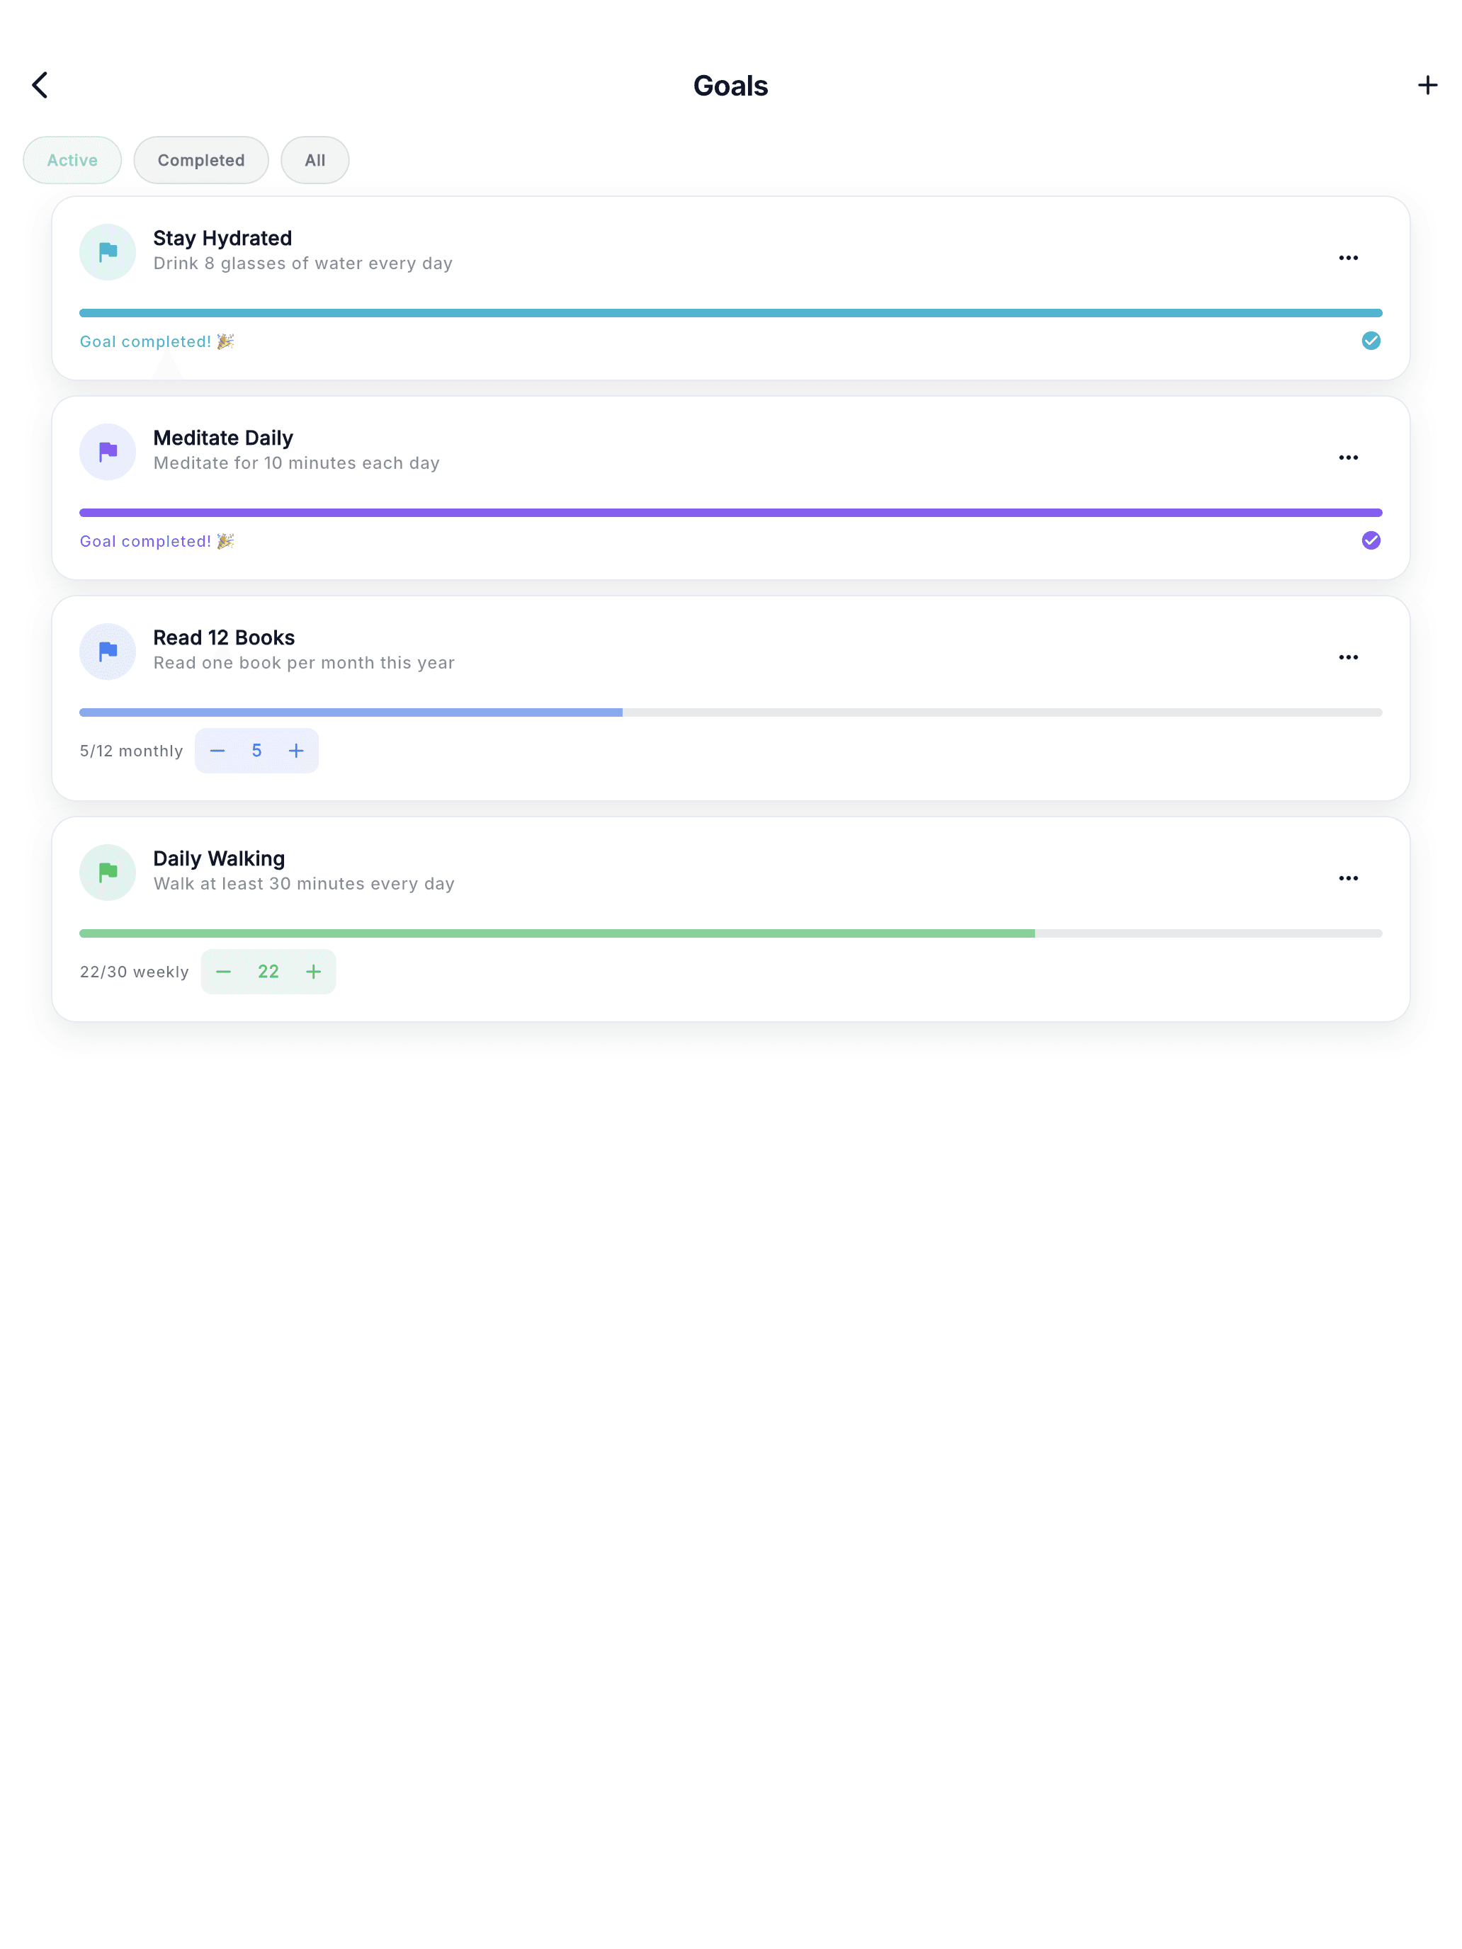
Task: Decrease Daily Walking progress count
Action: point(224,972)
